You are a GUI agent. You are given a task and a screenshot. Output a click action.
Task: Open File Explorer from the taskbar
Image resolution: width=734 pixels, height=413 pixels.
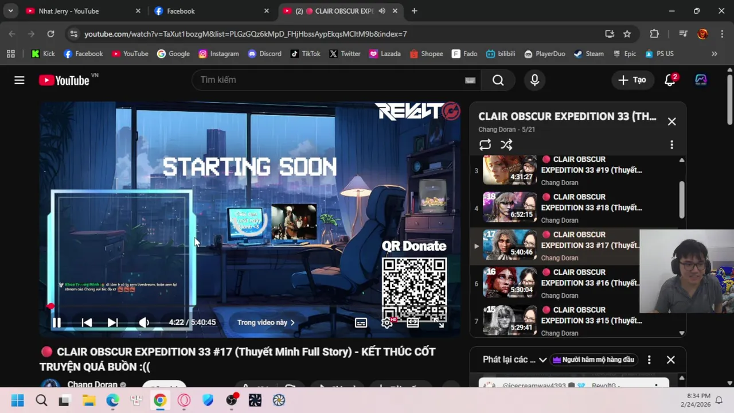(89, 400)
